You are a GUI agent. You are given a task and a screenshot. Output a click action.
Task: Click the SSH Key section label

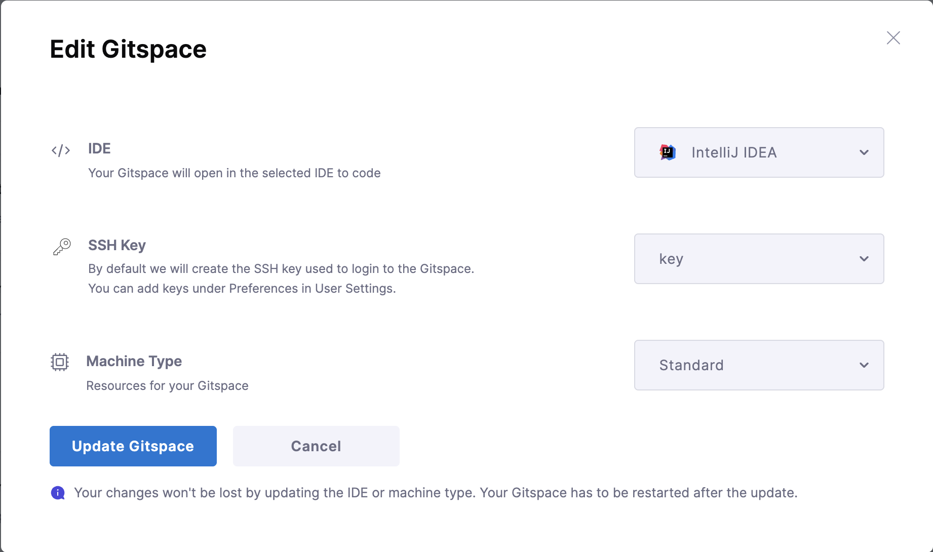point(117,245)
